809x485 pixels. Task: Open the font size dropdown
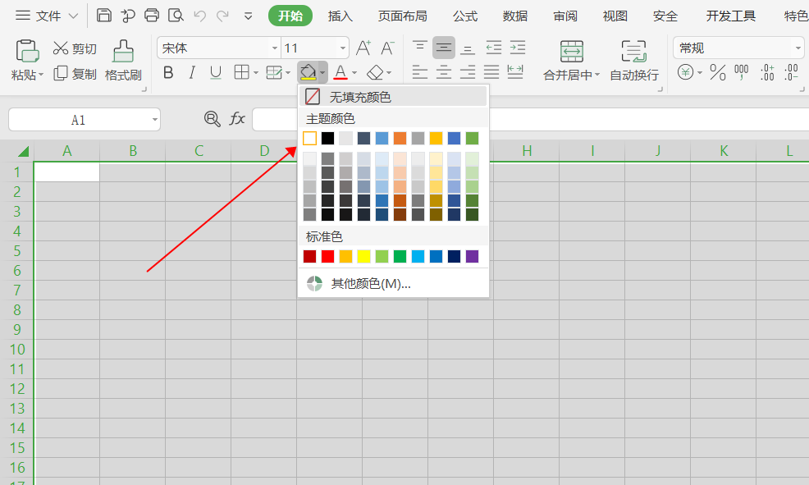pyautogui.click(x=343, y=48)
